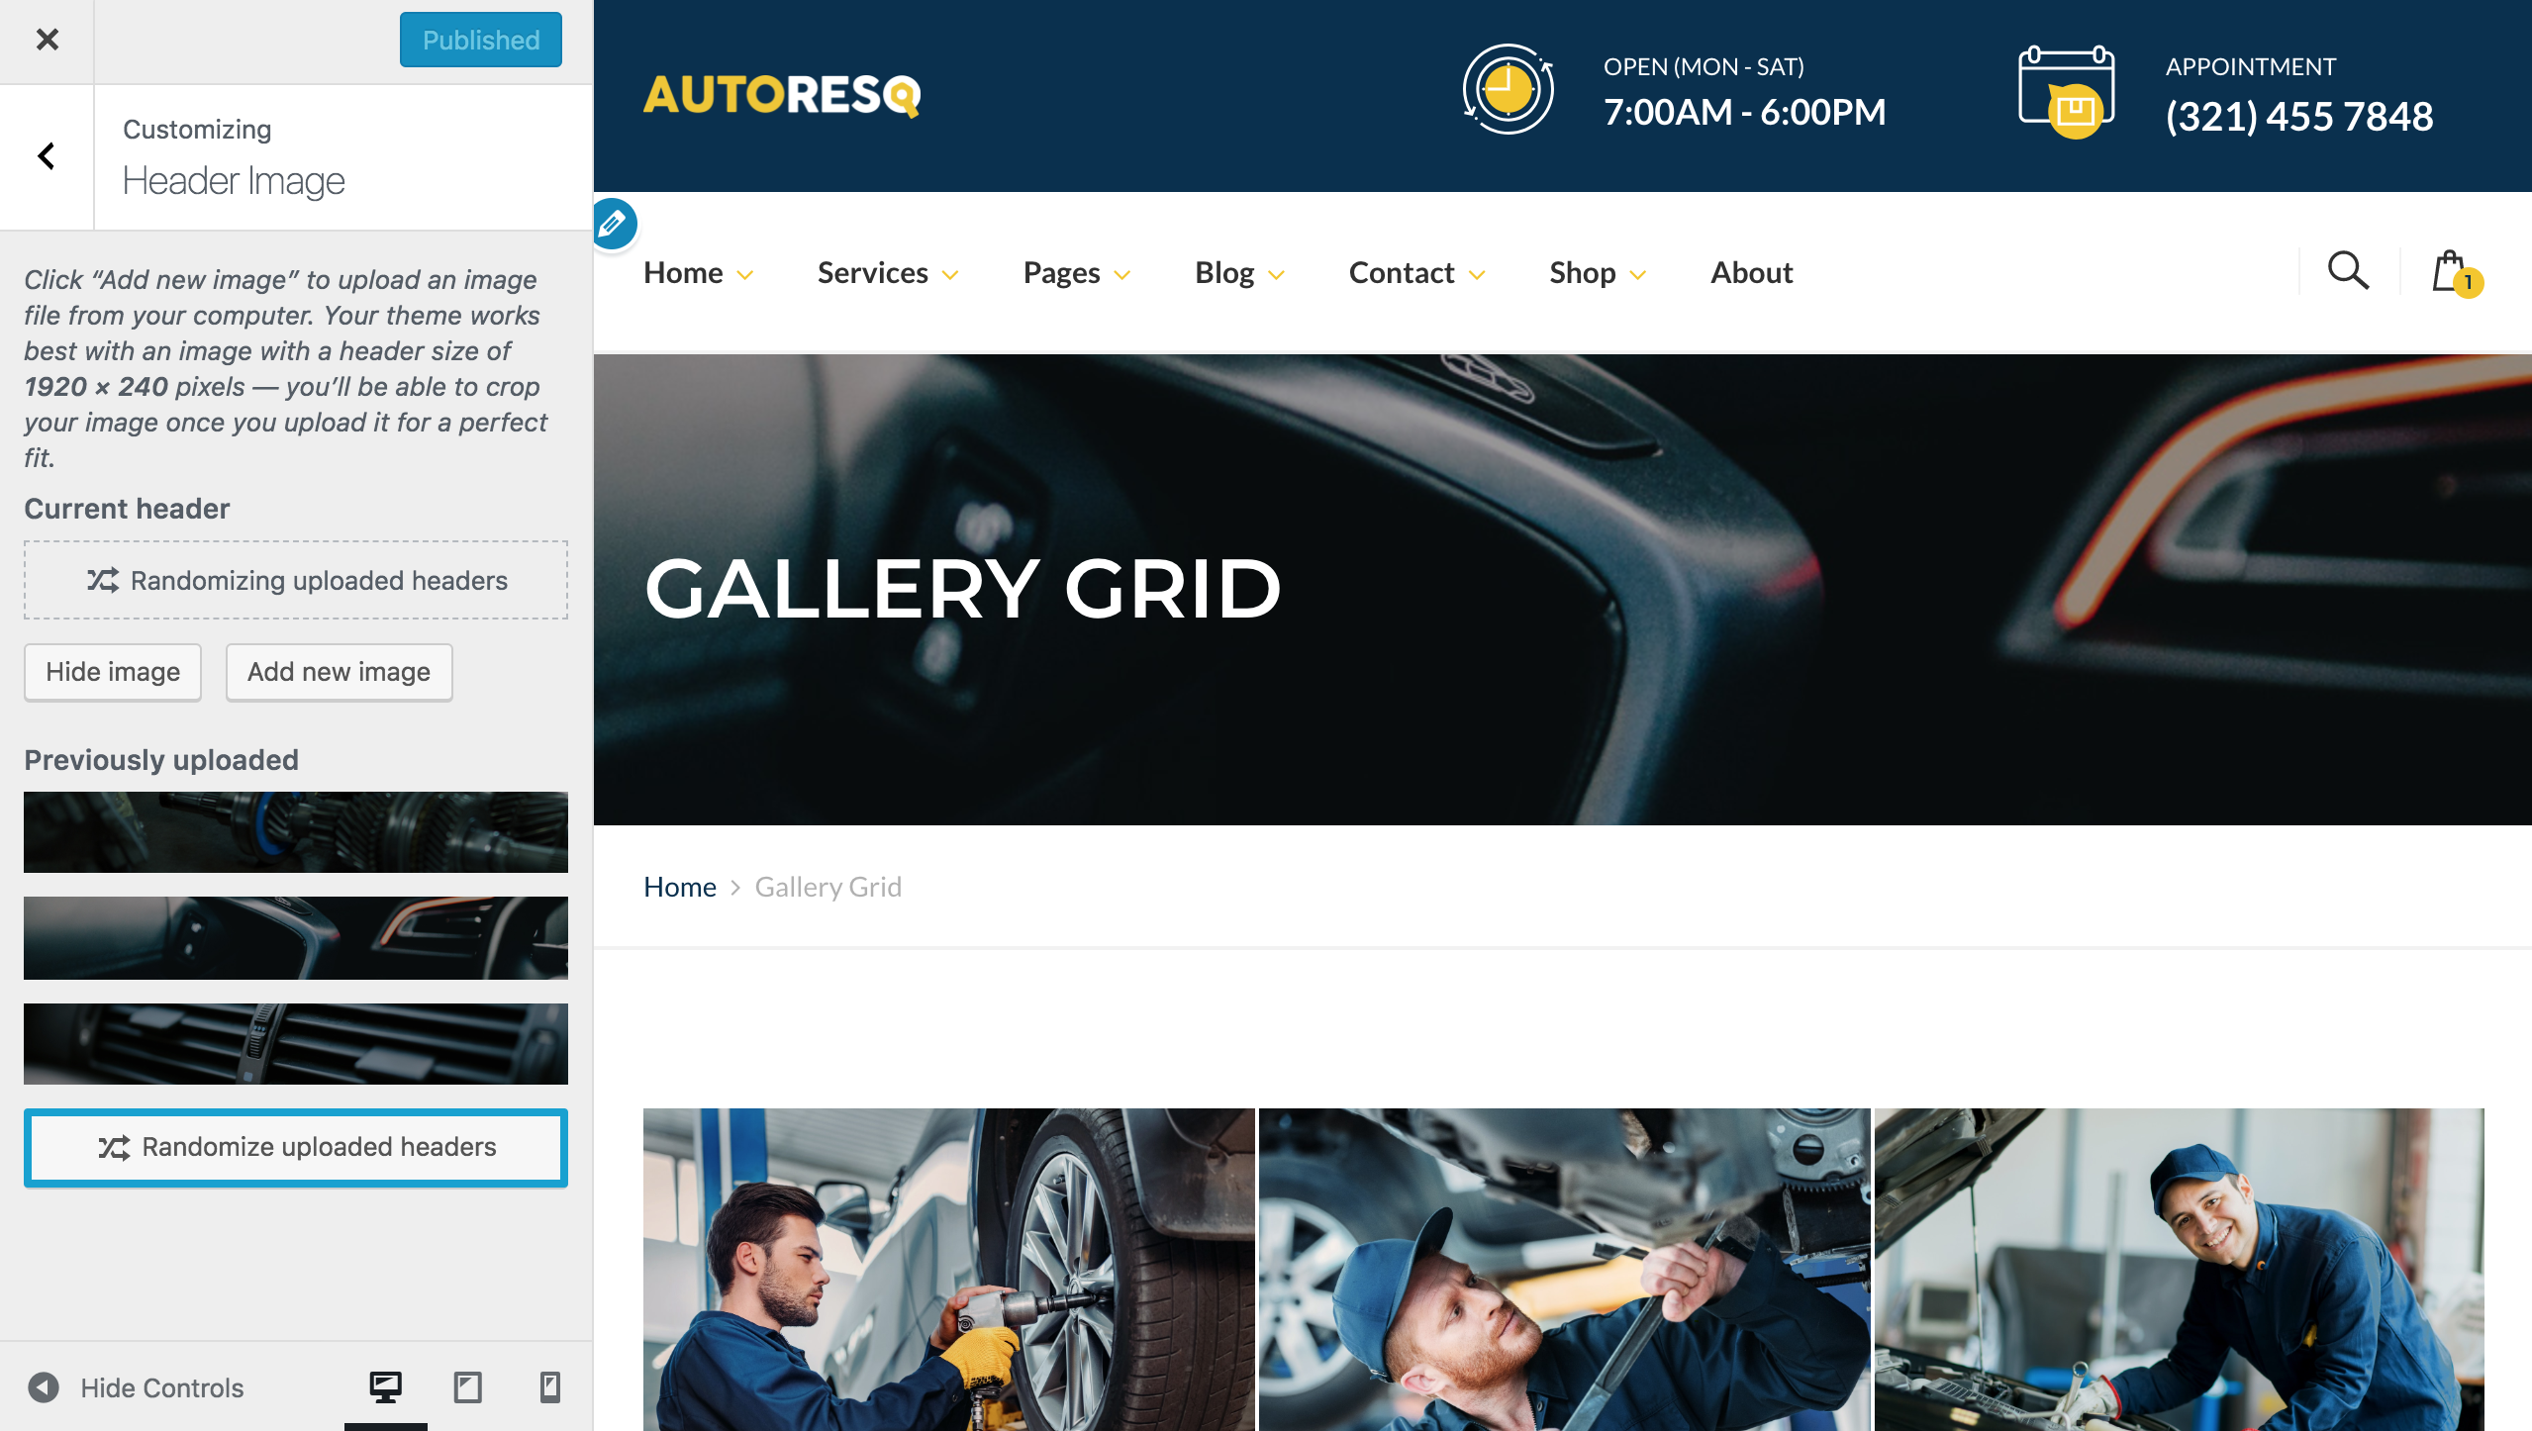Enable Randomize uploaded headers option

[296, 1147]
